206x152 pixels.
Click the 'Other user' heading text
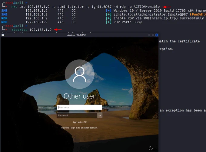(79, 96)
